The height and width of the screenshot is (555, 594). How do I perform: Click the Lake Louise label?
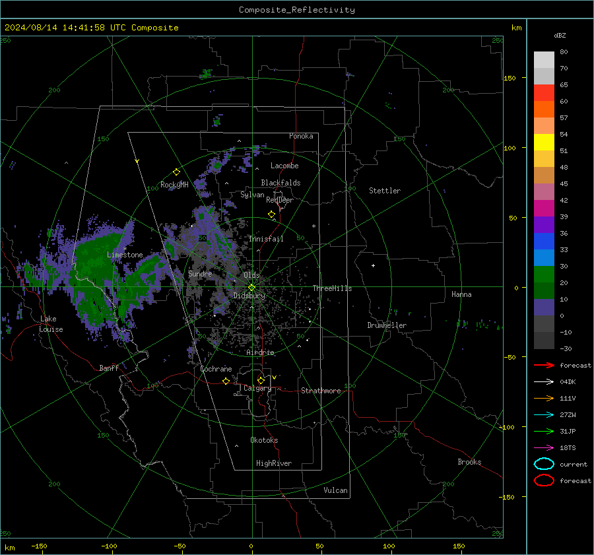(51, 324)
